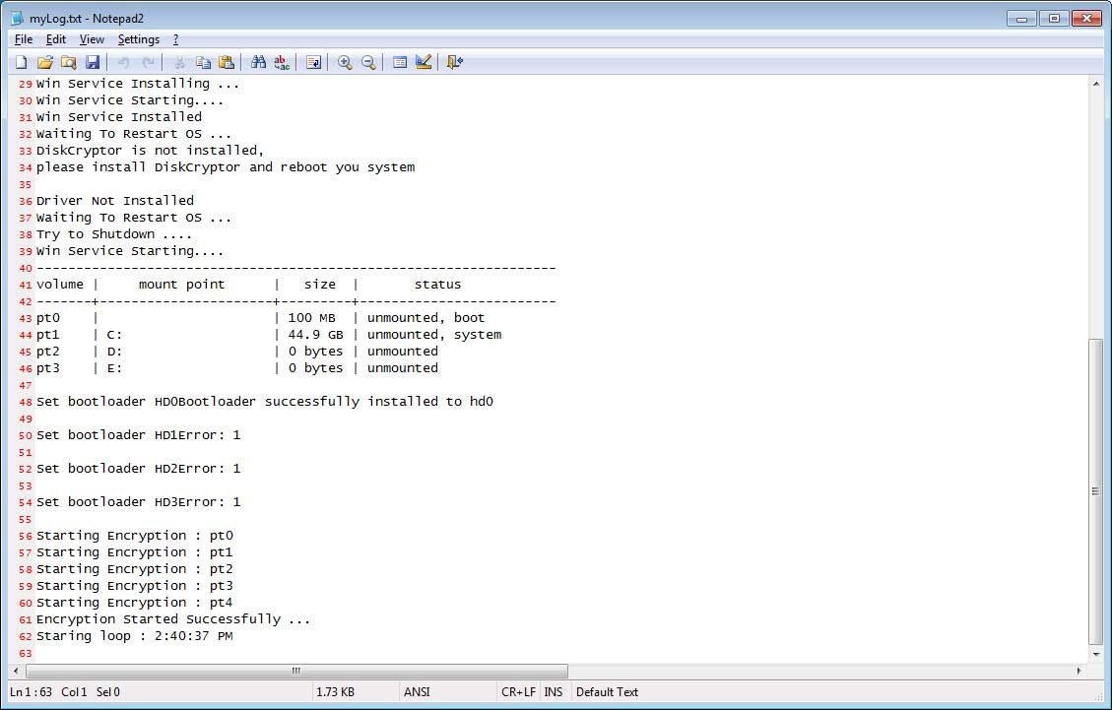The height and width of the screenshot is (710, 1112).
Task: Open the ? help menu
Action: (176, 39)
